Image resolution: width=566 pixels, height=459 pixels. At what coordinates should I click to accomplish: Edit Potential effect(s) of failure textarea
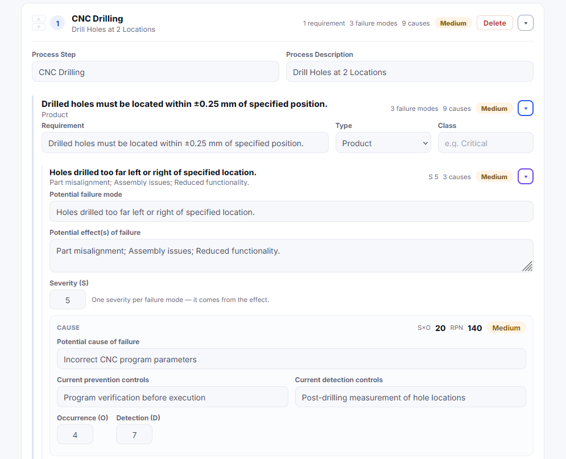pyautogui.click(x=291, y=255)
